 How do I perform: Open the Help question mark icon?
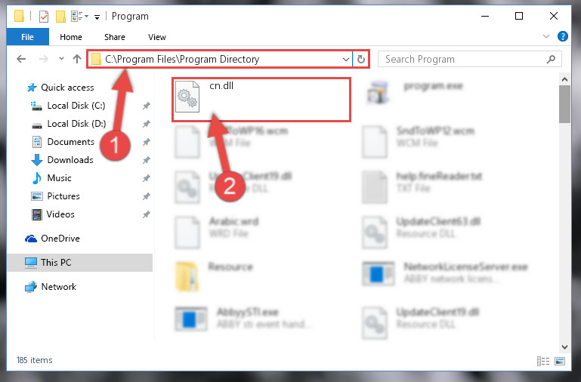coord(562,36)
